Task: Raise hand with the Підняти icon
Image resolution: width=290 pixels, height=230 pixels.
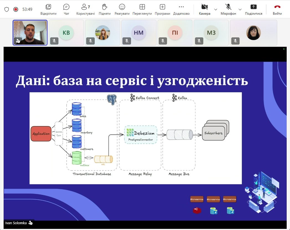Action: 104,7
